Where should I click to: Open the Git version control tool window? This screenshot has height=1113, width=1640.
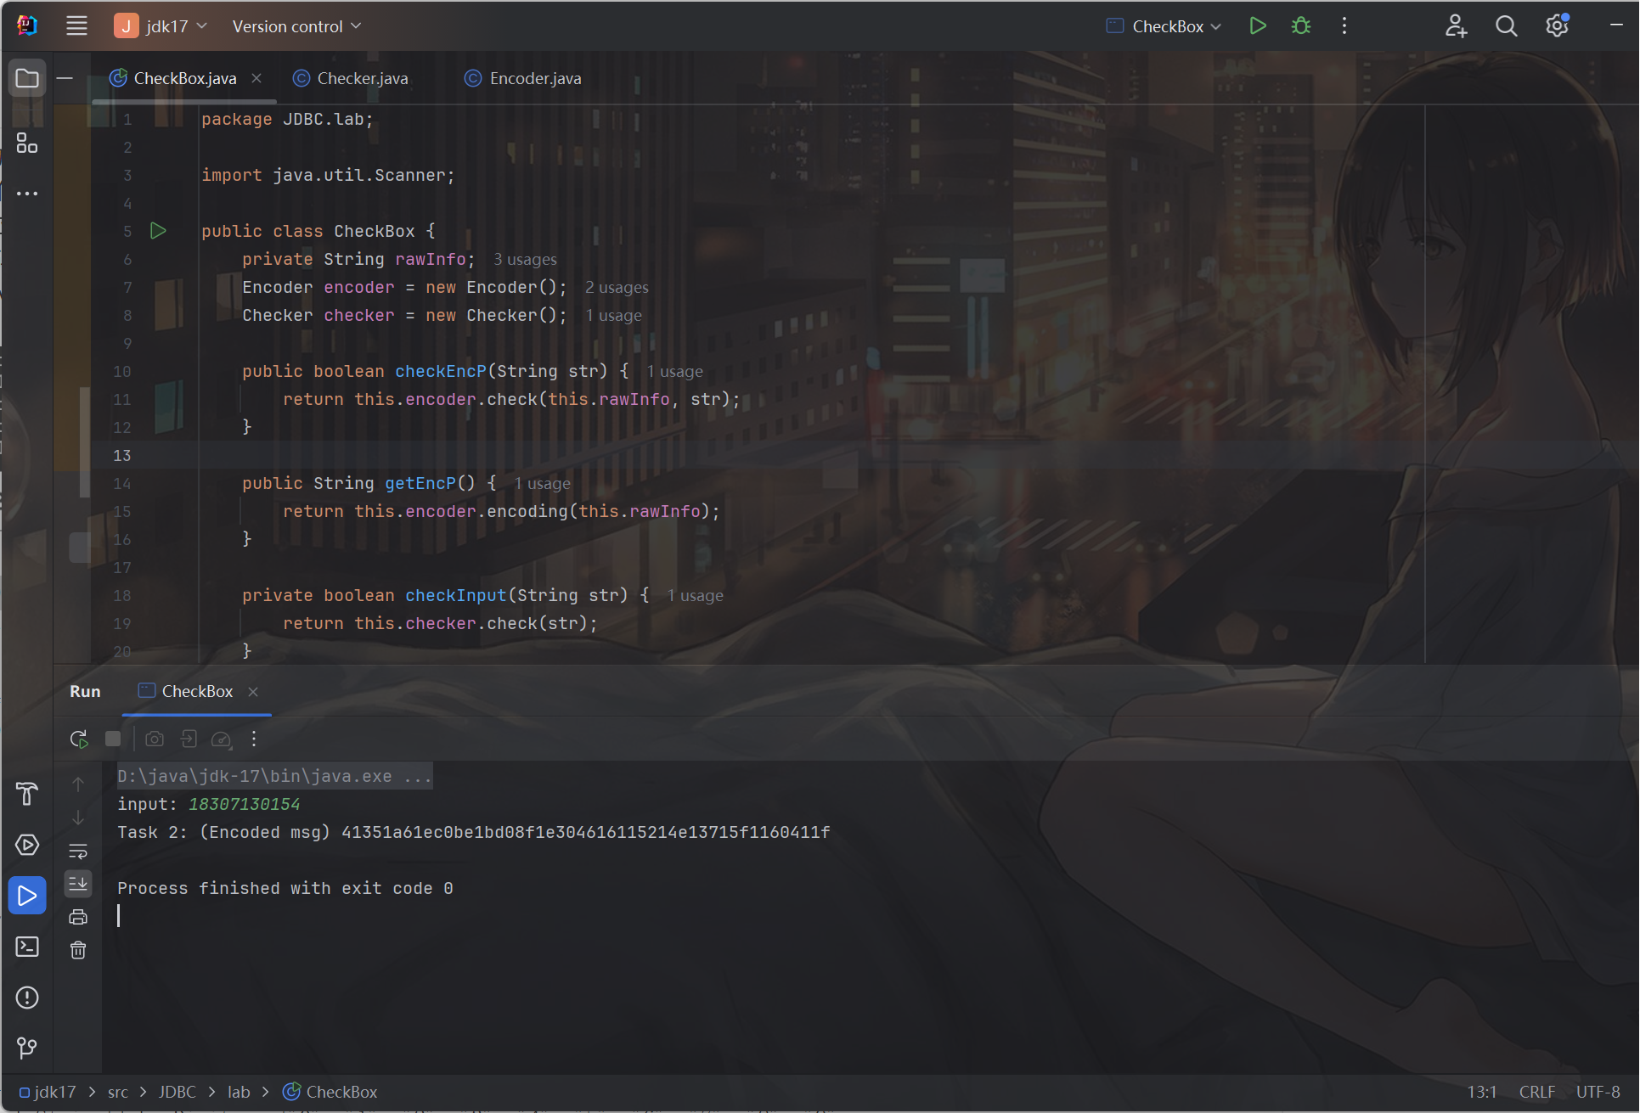point(27,1048)
